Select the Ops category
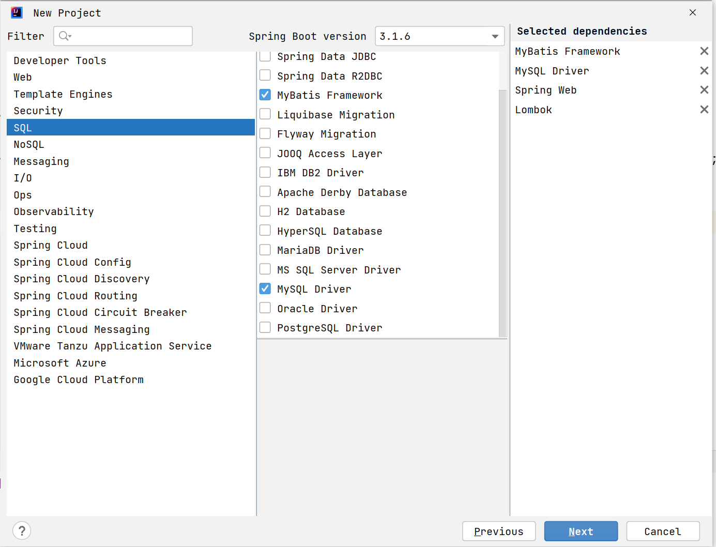The width and height of the screenshot is (716, 547). pos(131,195)
